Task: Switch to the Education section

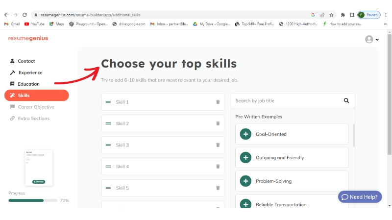Action: coord(28,84)
